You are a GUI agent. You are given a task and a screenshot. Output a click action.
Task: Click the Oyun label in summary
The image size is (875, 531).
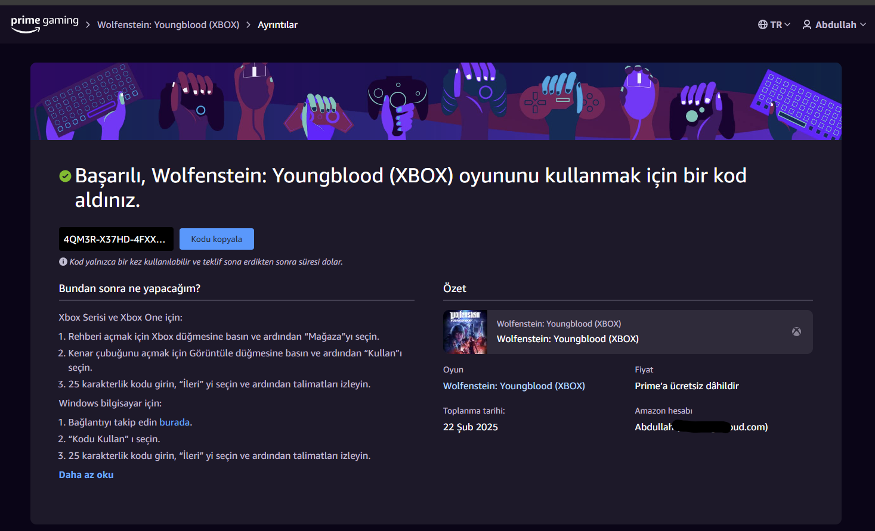tap(453, 369)
